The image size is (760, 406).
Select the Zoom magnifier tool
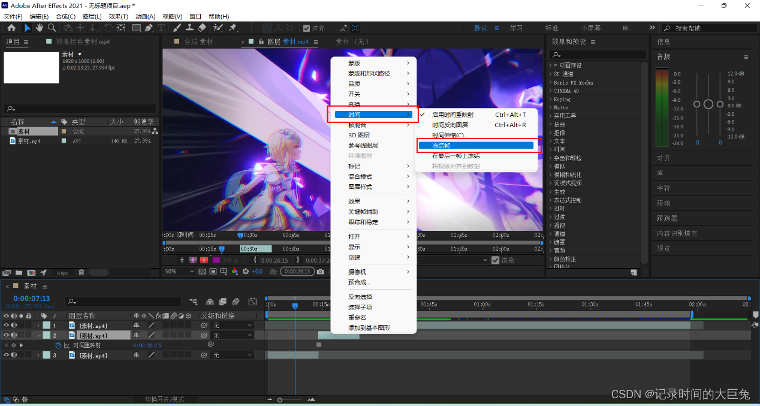[51, 28]
